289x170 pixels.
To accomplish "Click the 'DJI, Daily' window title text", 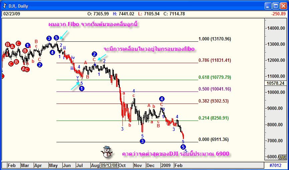I will click(18, 6).
